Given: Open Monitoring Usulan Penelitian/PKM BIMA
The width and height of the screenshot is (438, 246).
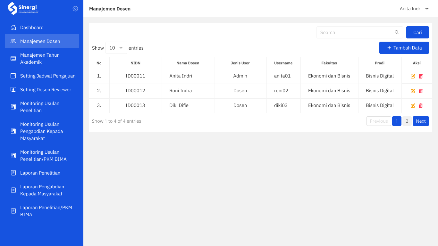Looking at the screenshot, I should click(42, 156).
